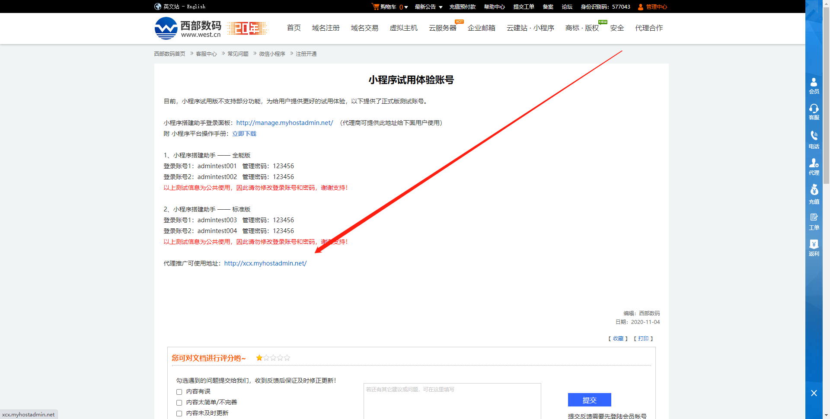Switch to the 域名注册 navigation tab
The height and width of the screenshot is (419, 830).
coord(325,28)
